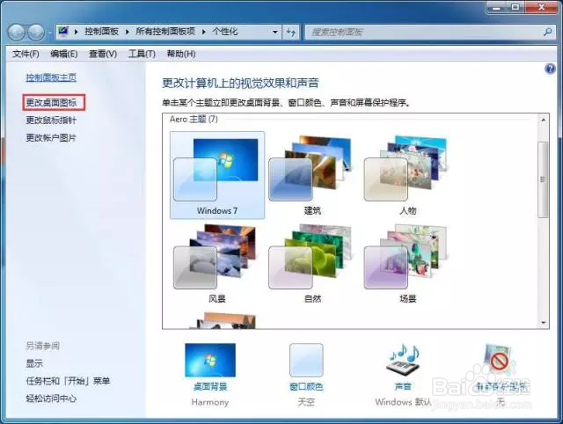This screenshot has height=424, width=563.
Task: Maximize the personalization window
Action: (x=515, y=7)
